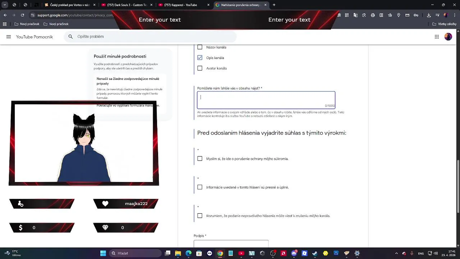Click the ENG language indicator in tray
The height and width of the screenshot is (259, 460).
(421, 253)
